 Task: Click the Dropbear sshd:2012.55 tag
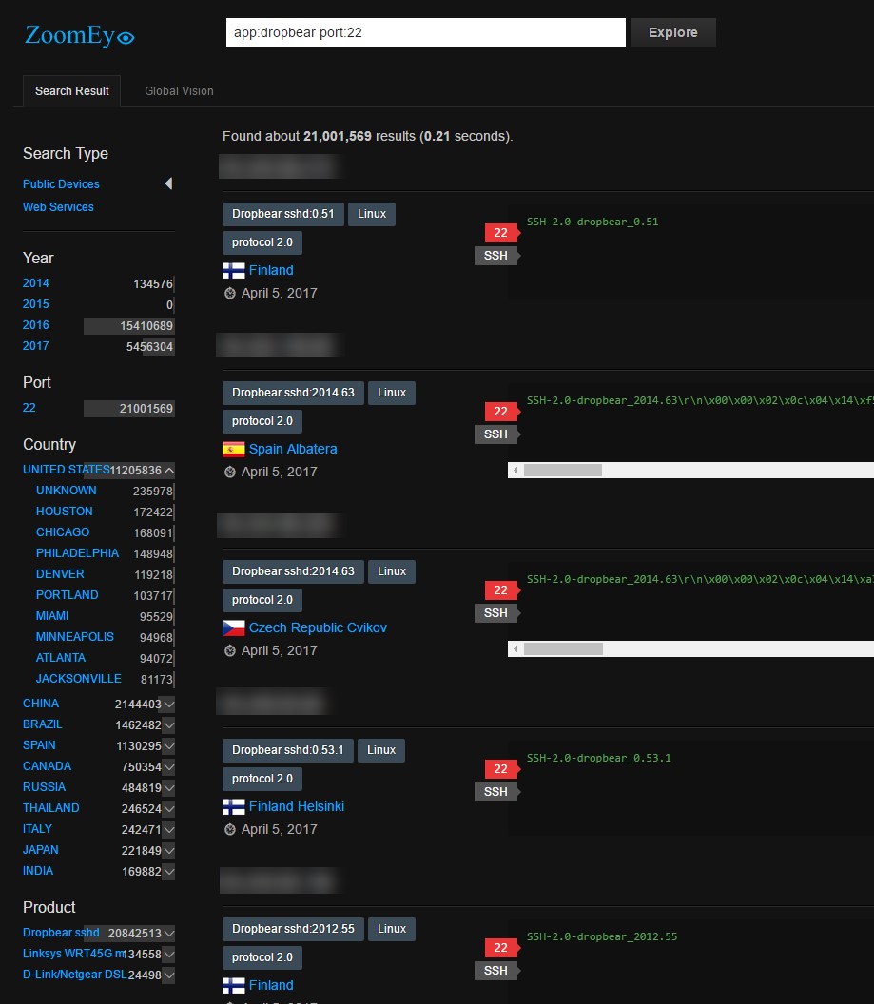[293, 929]
